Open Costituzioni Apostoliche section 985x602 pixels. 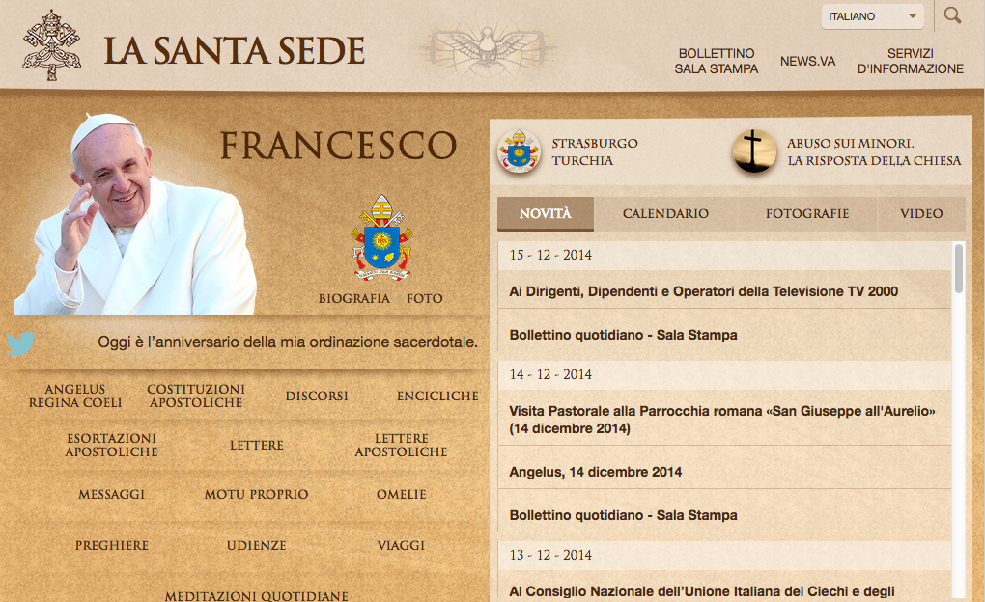pos(196,396)
